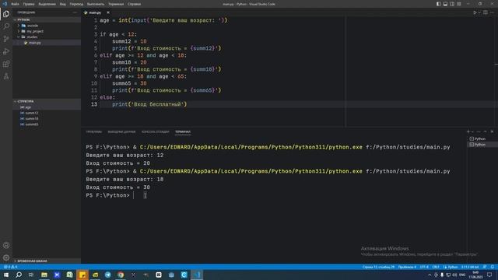
Task: Open the Explorer view in activity bar
Action: pos(6,14)
